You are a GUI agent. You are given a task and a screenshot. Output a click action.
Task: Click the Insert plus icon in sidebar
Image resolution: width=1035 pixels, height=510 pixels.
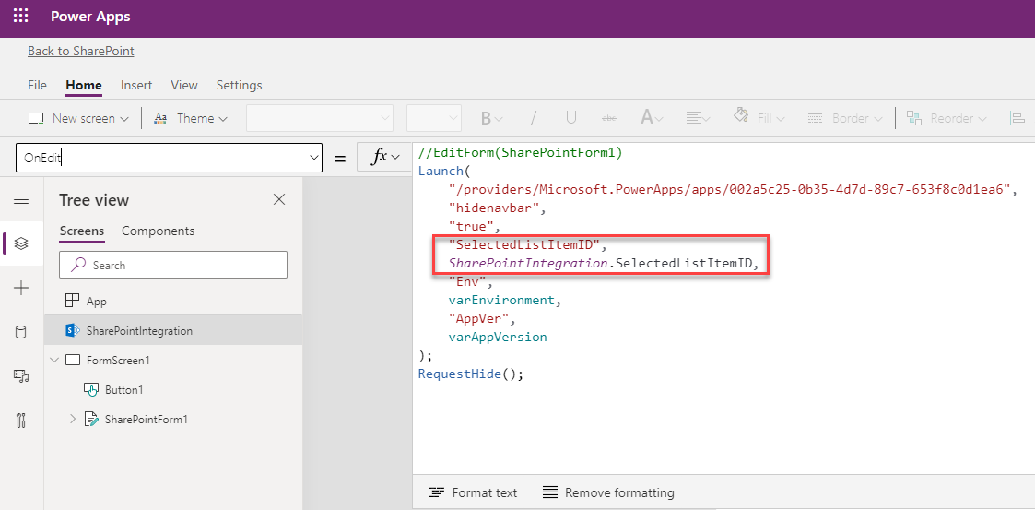[21, 288]
